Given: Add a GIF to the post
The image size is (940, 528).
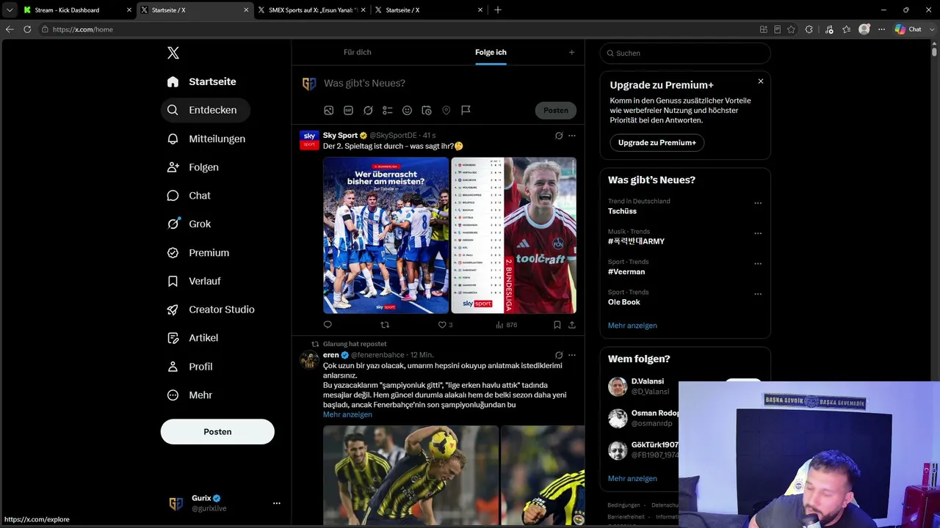Looking at the screenshot, I should [x=348, y=110].
